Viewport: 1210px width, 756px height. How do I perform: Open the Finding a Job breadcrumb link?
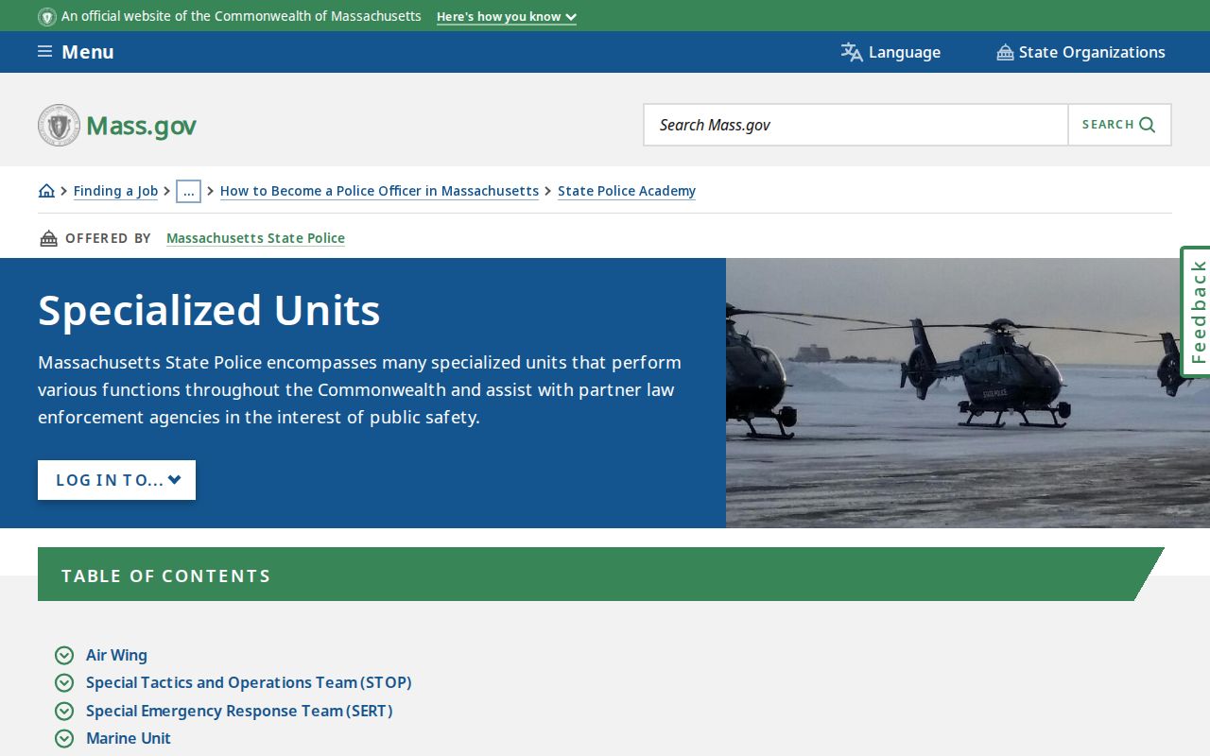click(115, 191)
